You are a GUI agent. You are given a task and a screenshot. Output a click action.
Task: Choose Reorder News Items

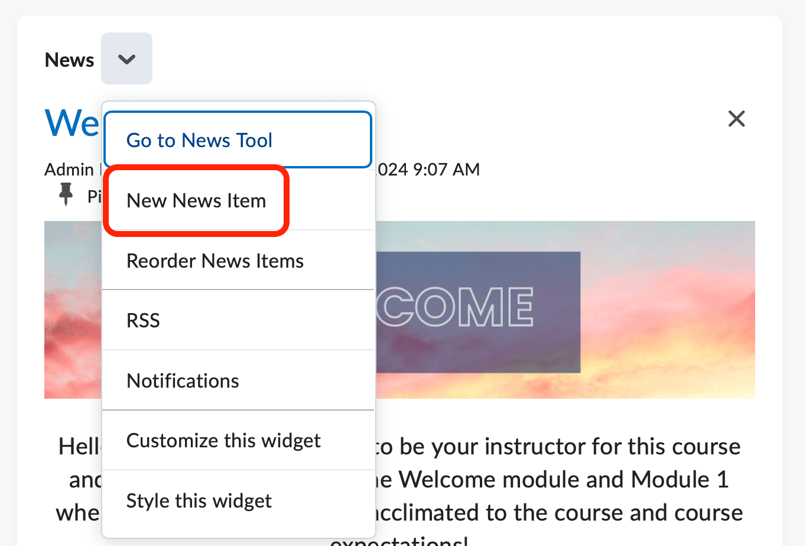tap(214, 261)
